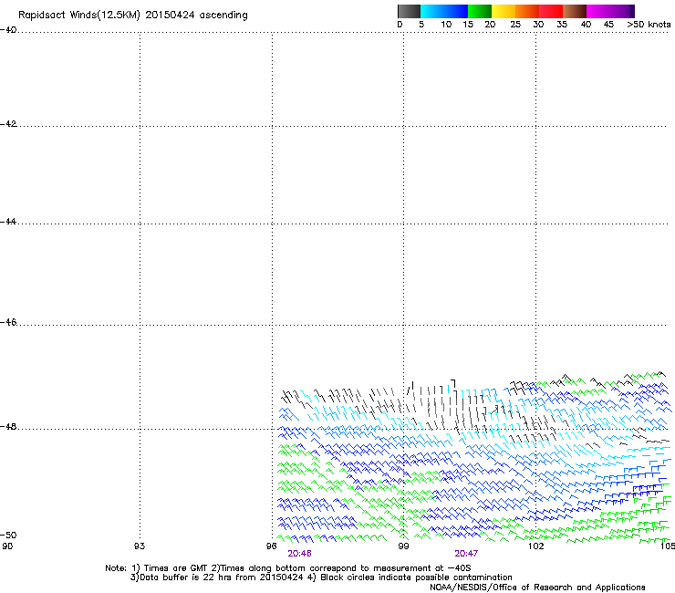675x593 pixels.
Task: Click the latitude axis label -48
Action: (8, 426)
